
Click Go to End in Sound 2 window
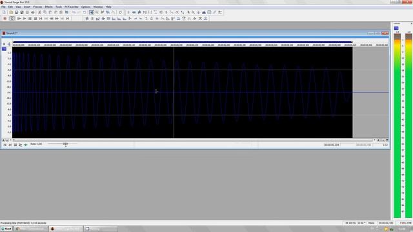(10, 145)
